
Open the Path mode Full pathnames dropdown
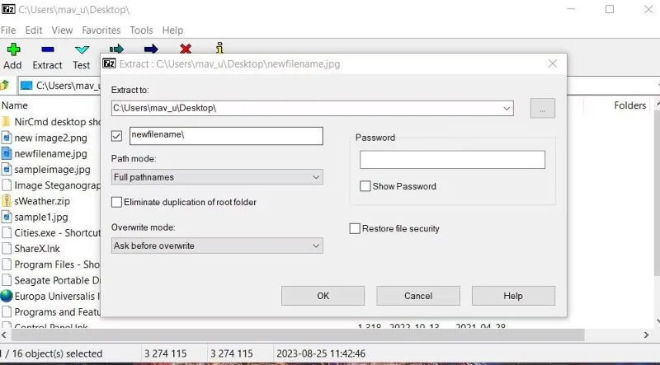(x=217, y=177)
